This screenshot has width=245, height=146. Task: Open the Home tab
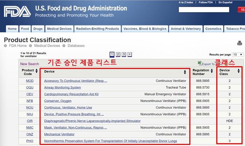(x=12, y=29)
